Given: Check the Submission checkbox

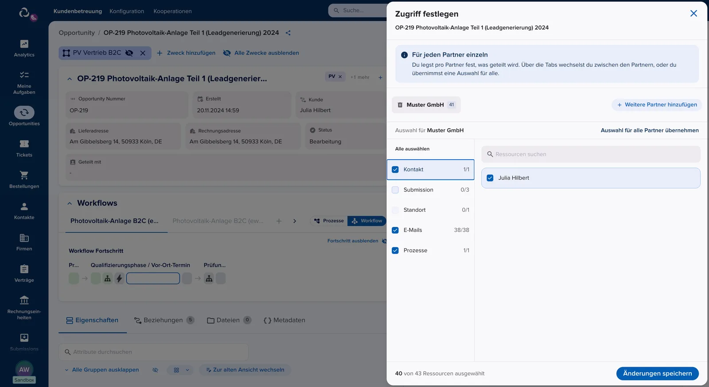Looking at the screenshot, I should click(x=395, y=190).
